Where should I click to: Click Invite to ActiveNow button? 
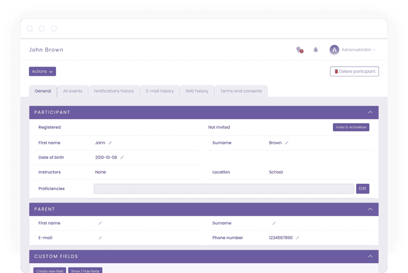351,127
